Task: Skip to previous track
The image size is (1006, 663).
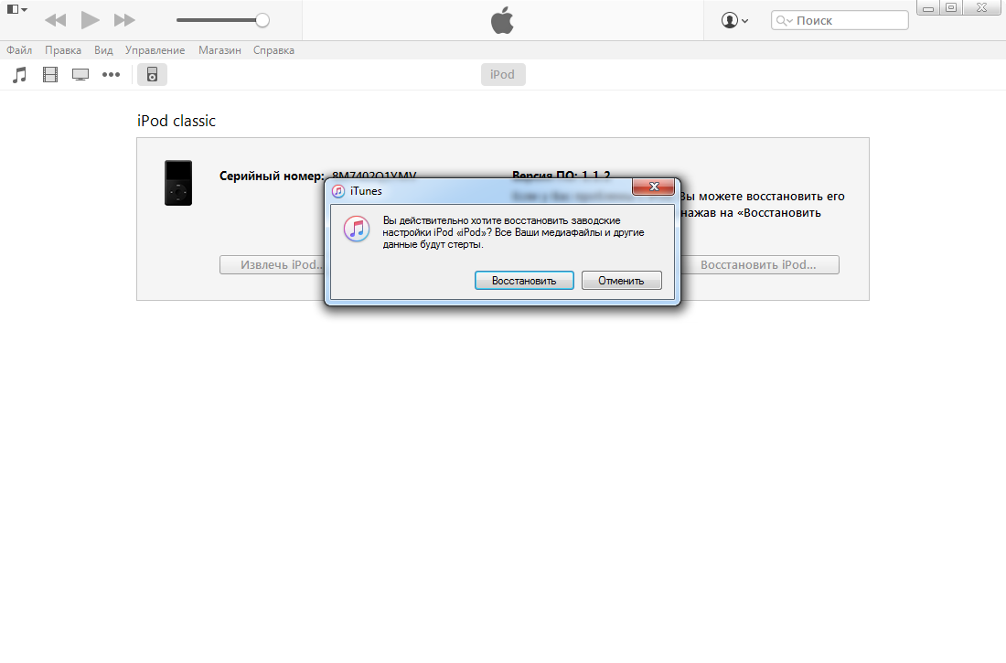Action: click(x=56, y=20)
